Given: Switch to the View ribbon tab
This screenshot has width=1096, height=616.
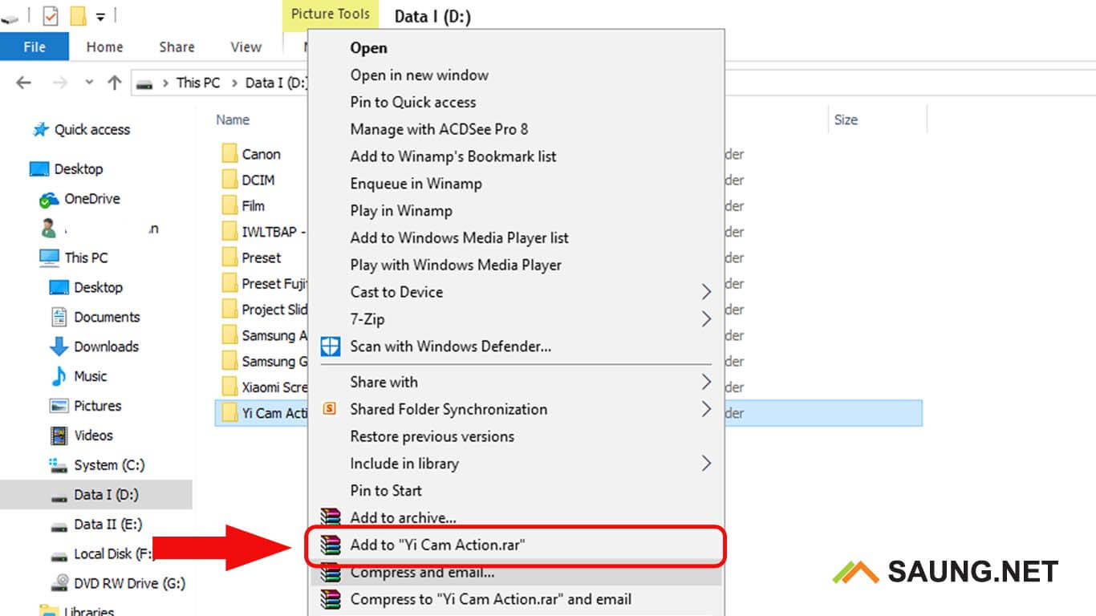Looking at the screenshot, I should [x=246, y=47].
